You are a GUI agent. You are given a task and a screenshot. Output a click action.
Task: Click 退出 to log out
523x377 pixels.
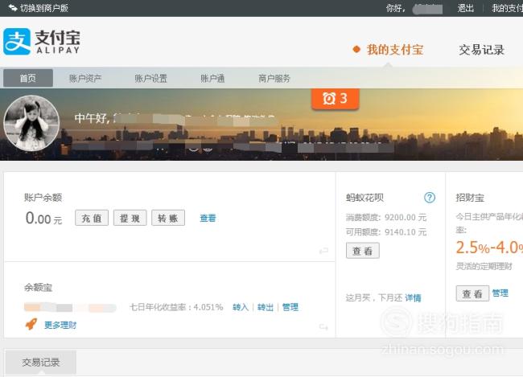[465, 8]
